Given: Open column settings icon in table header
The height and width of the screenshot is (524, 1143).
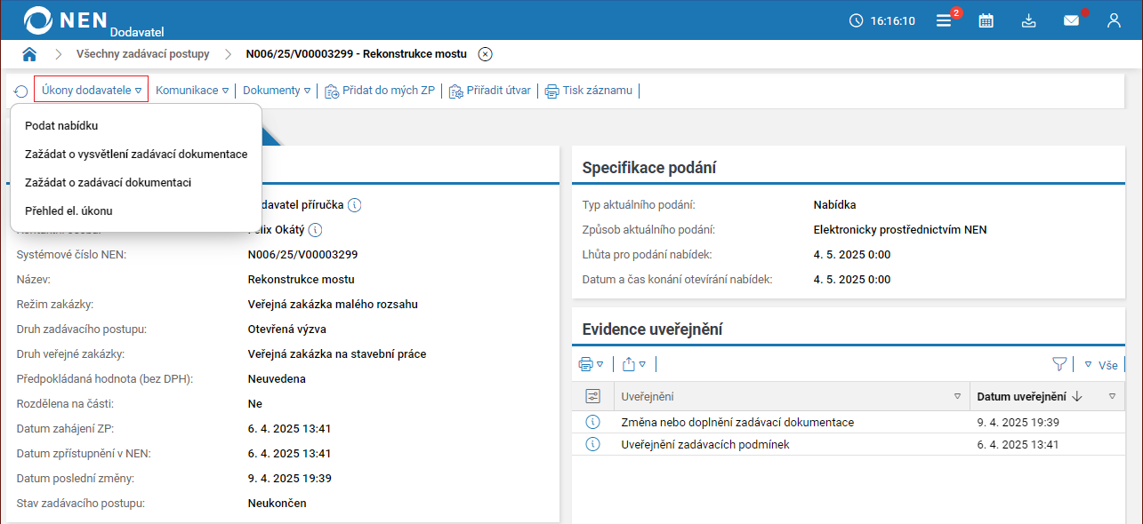Looking at the screenshot, I should 592,396.
